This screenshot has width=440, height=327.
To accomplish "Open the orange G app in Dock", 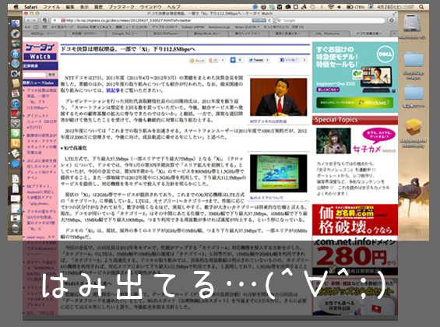I will click(x=15, y=143).
